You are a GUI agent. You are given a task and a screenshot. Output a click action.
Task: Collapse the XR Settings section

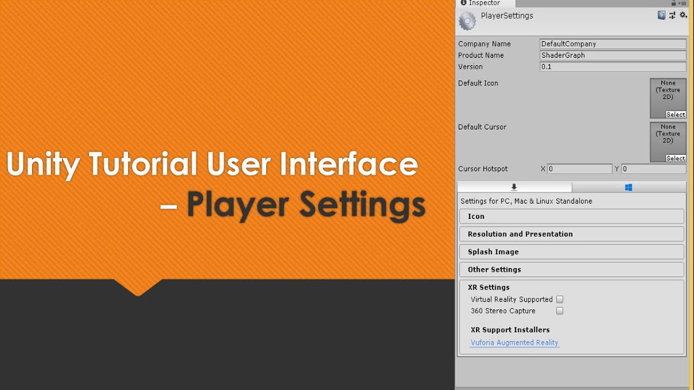pos(489,288)
